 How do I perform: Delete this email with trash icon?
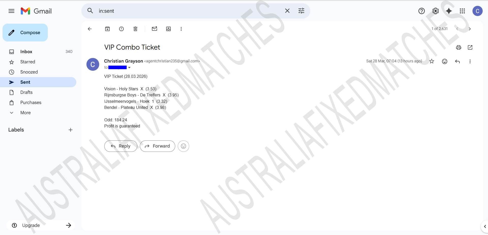click(x=136, y=29)
